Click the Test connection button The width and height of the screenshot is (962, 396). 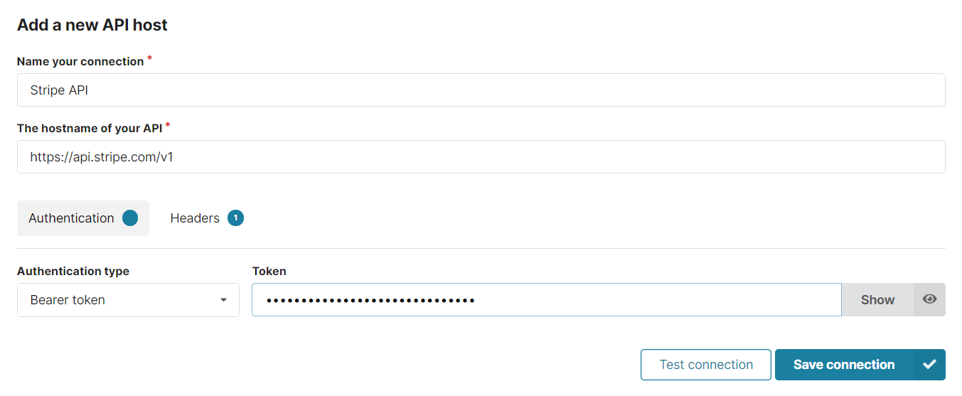point(705,365)
